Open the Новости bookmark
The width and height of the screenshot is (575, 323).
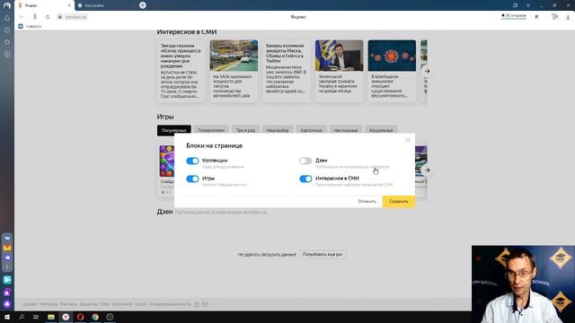[30, 26]
